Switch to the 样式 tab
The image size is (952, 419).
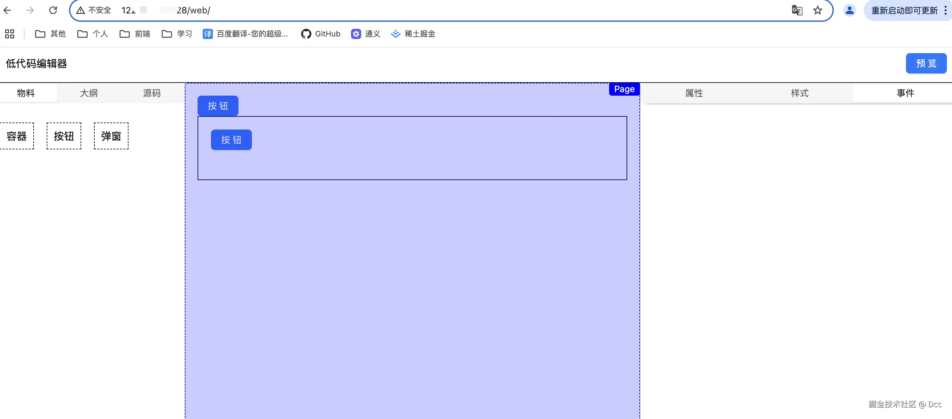pos(800,93)
